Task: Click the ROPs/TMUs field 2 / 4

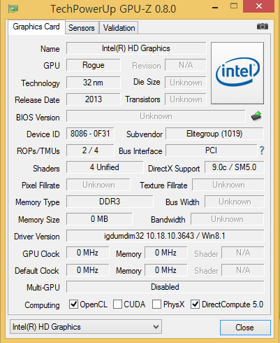Action: (x=90, y=150)
